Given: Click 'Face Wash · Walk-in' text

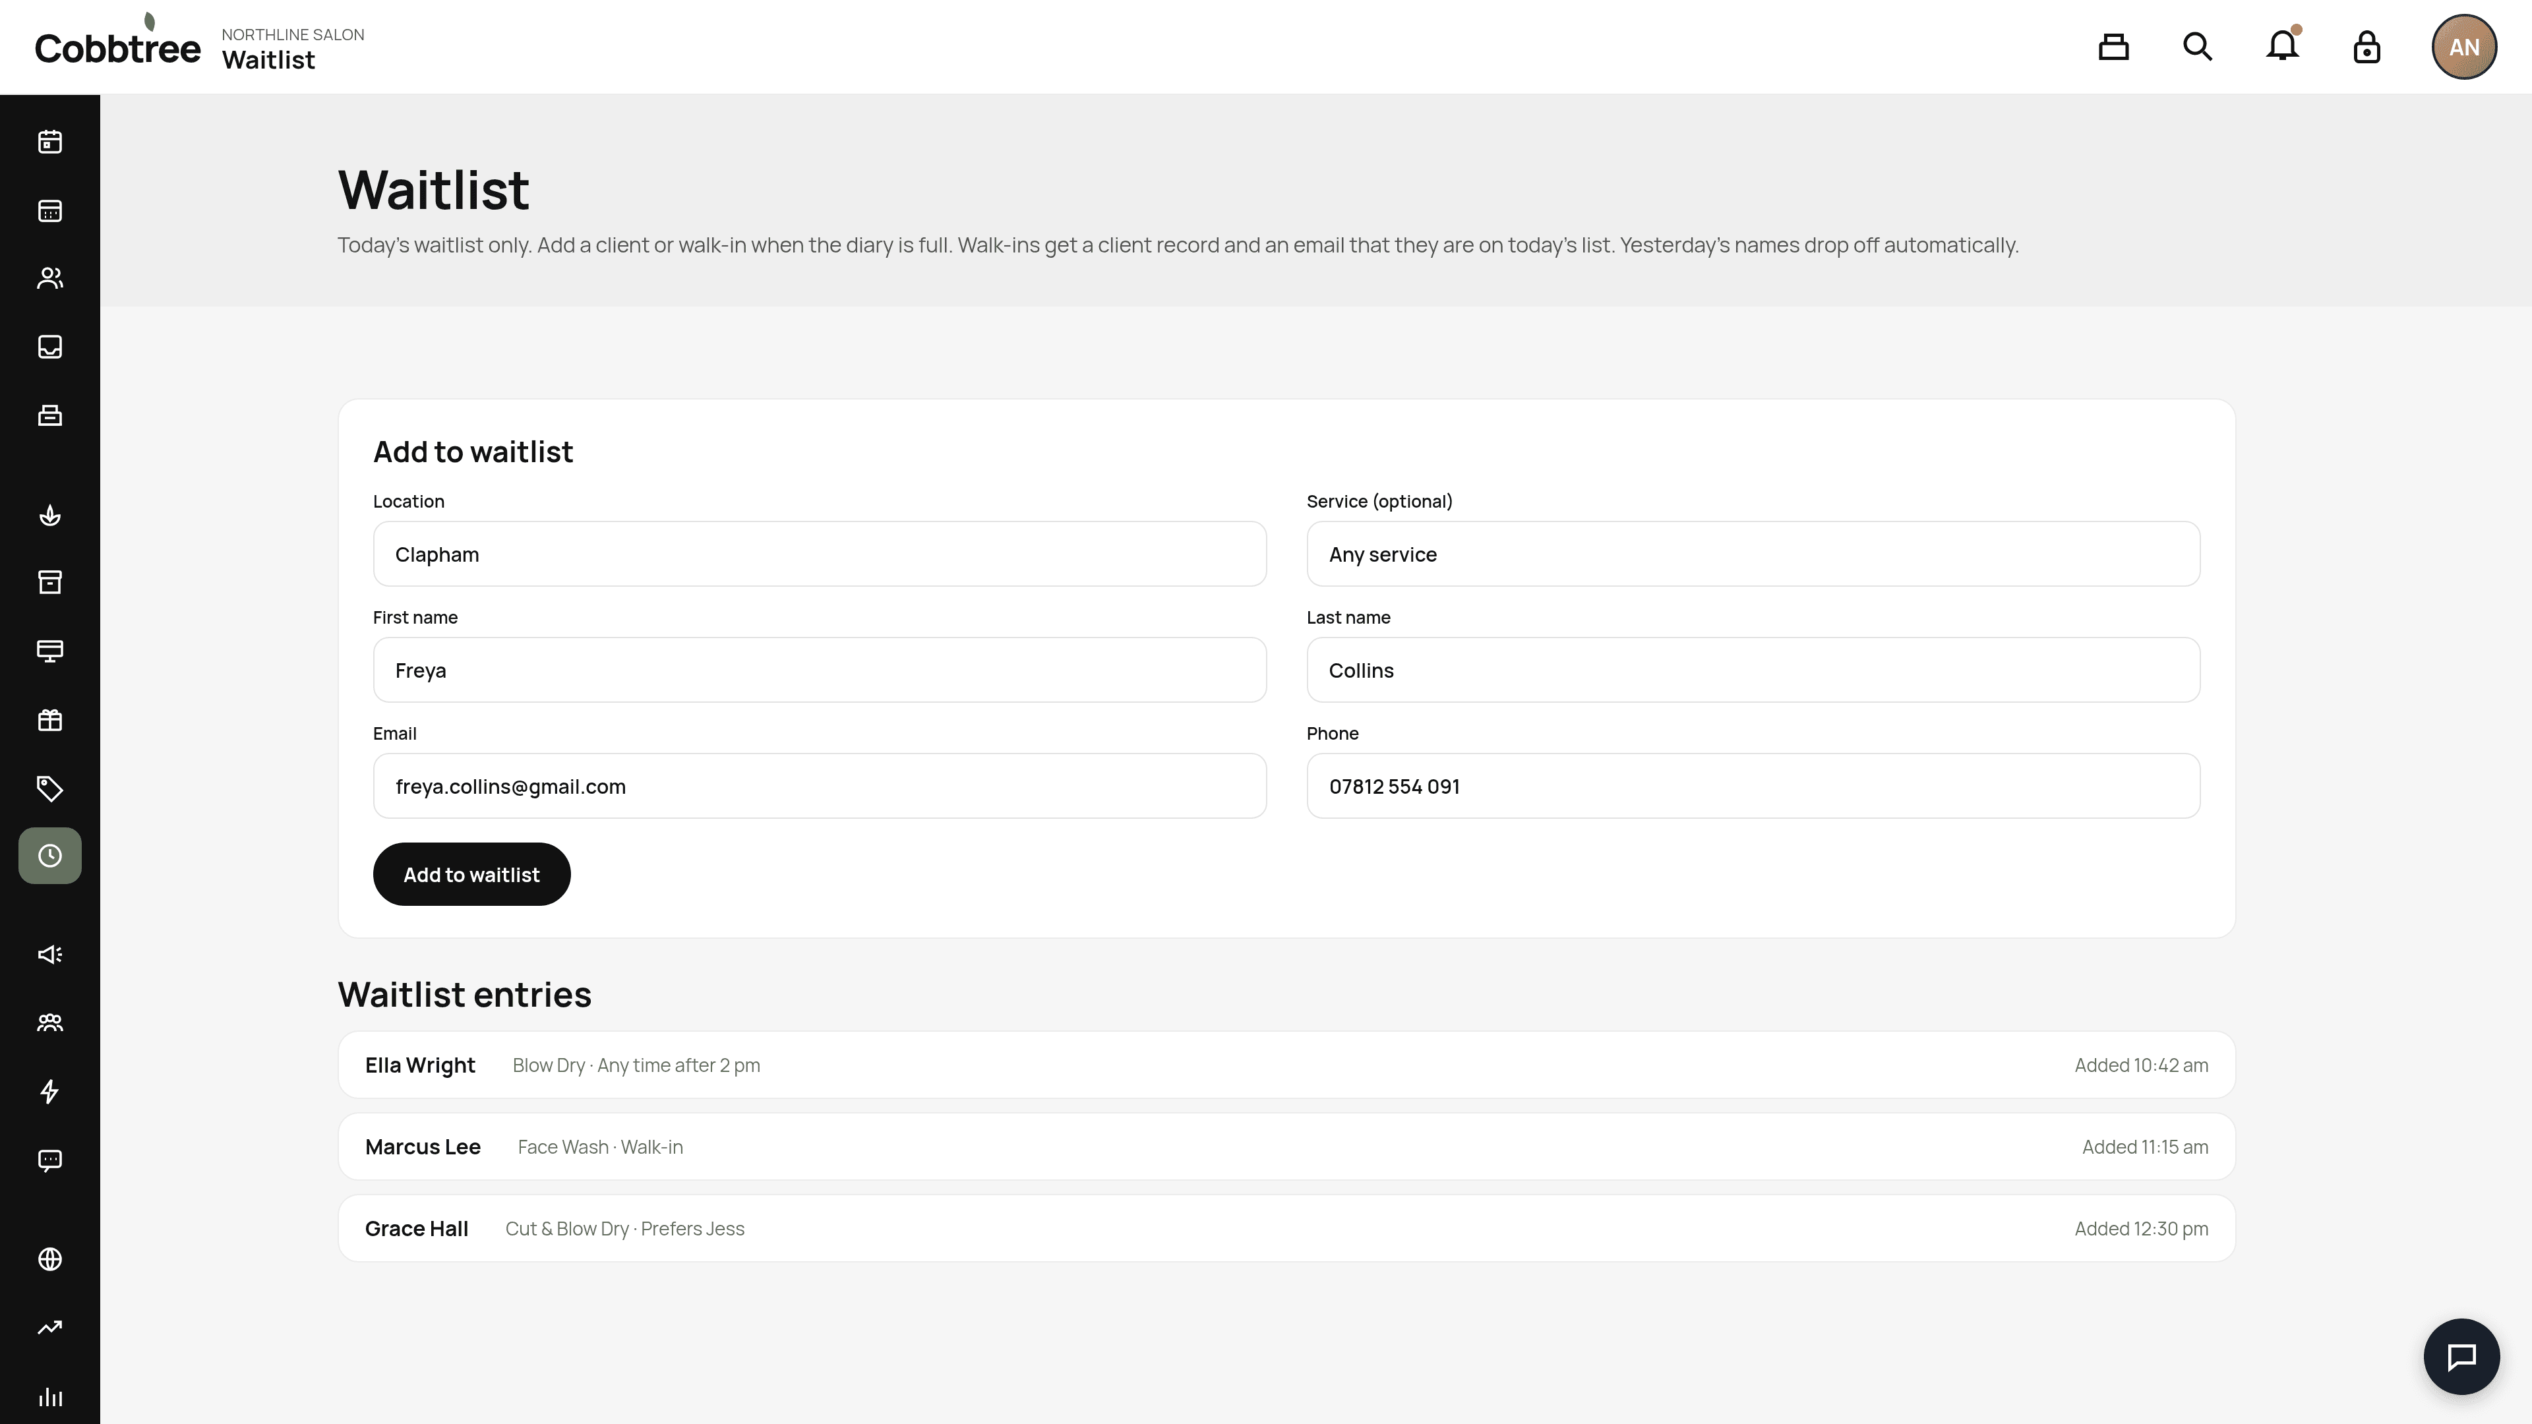Looking at the screenshot, I should [x=601, y=1147].
